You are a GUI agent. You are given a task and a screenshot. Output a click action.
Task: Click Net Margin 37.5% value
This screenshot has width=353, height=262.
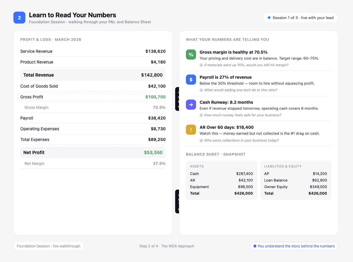click(x=159, y=164)
